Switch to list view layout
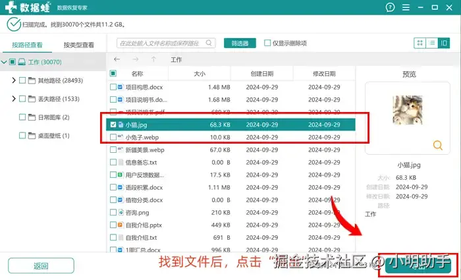Image resolution: width=461 pixels, height=280 pixels. click(431, 43)
